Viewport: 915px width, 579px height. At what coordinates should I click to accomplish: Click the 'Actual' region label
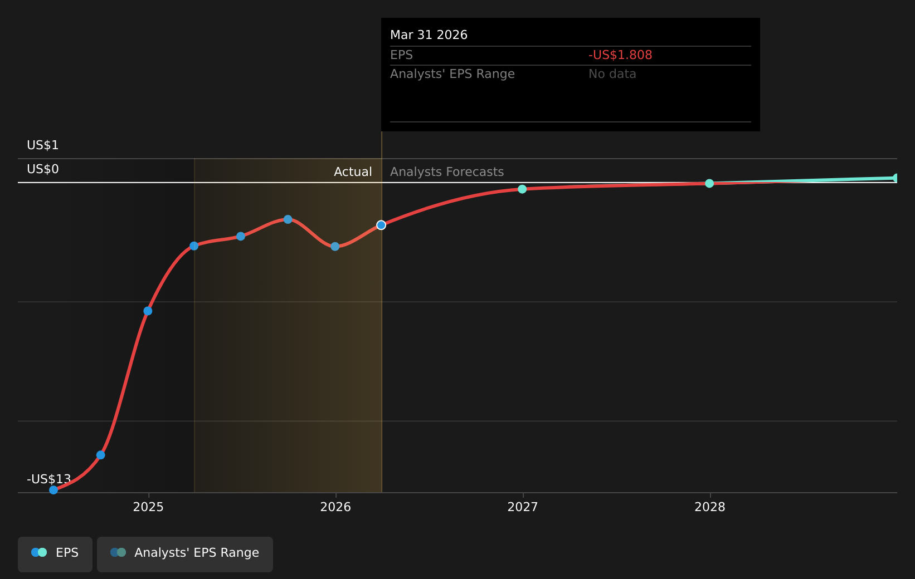pyautogui.click(x=353, y=172)
